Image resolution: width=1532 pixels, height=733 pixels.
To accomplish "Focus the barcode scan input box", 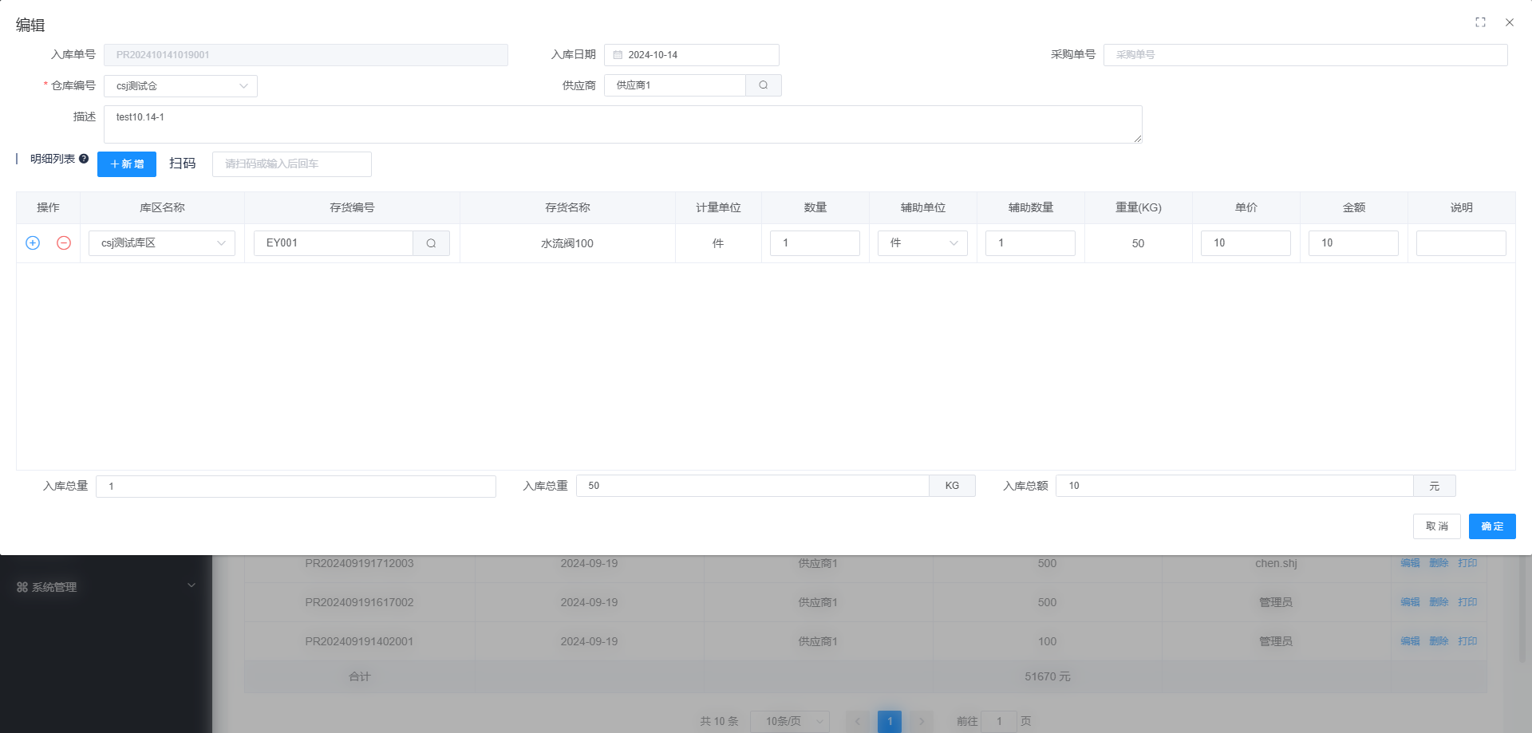I will click(x=292, y=164).
